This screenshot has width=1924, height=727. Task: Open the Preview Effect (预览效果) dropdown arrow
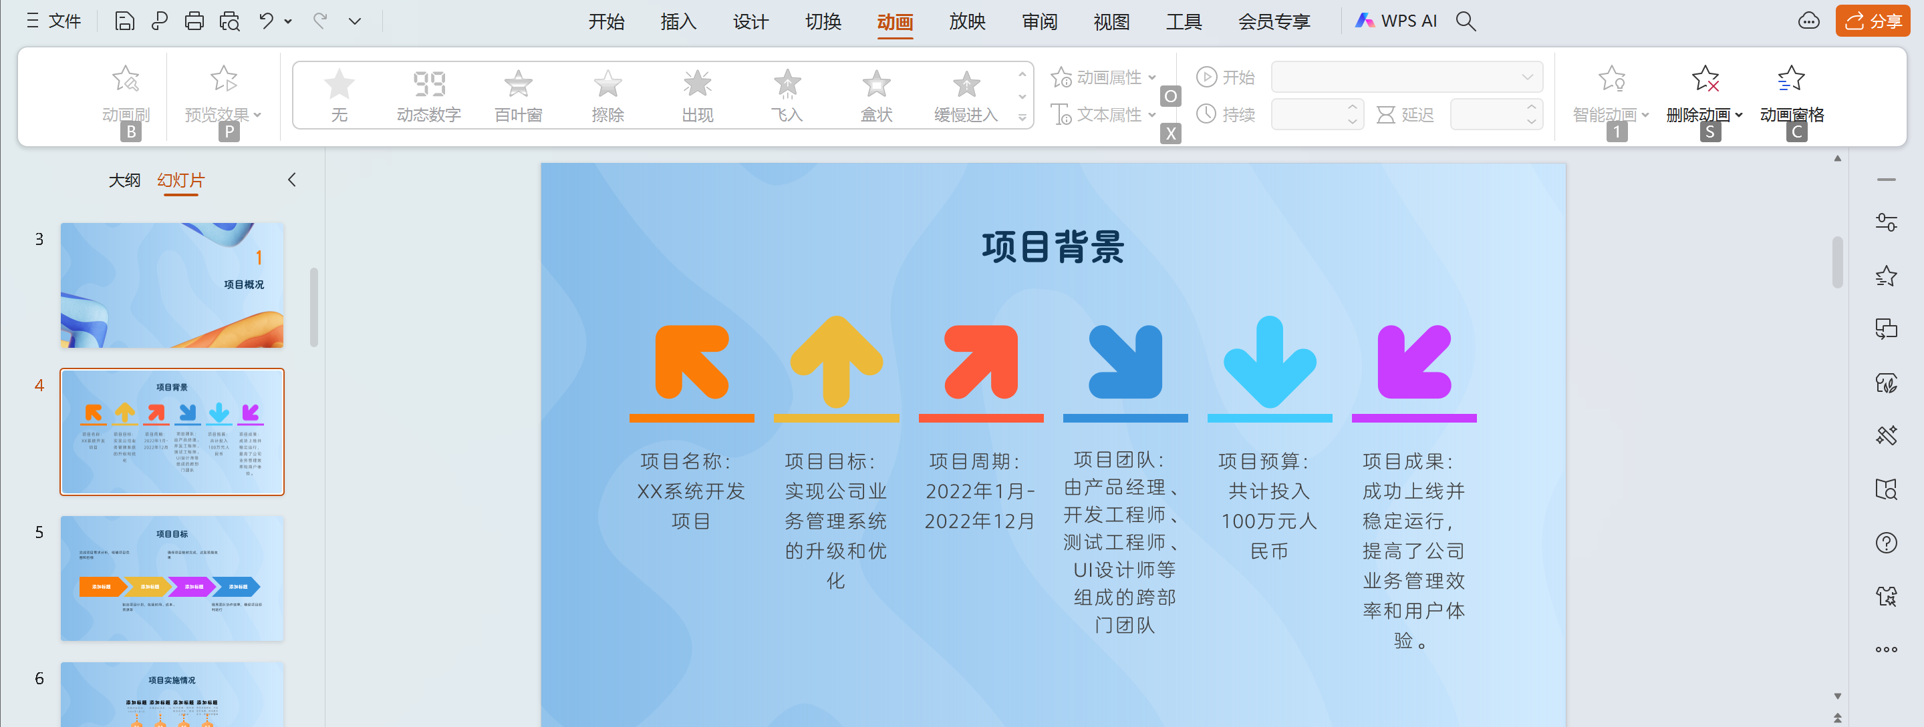pyautogui.click(x=258, y=115)
